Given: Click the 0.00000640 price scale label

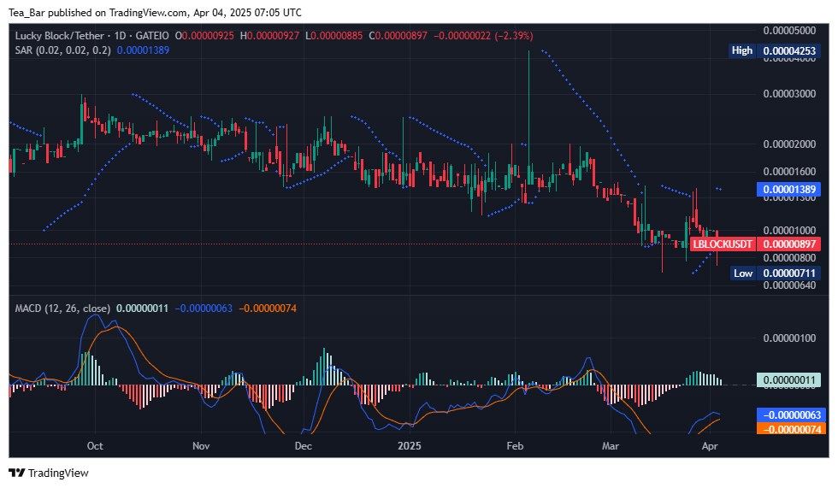Looking at the screenshot, I should tap(789, 285).
